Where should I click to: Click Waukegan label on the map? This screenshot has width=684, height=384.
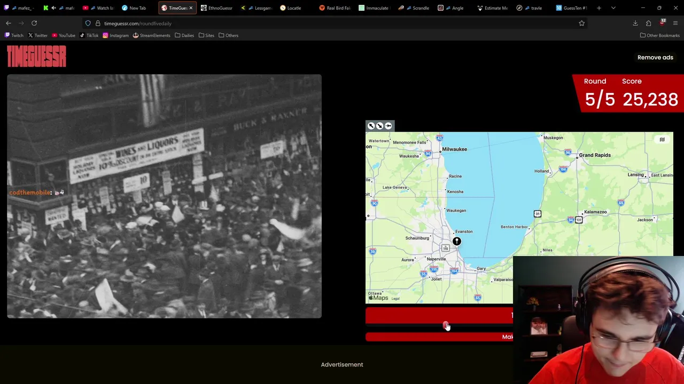click(456, 211)
